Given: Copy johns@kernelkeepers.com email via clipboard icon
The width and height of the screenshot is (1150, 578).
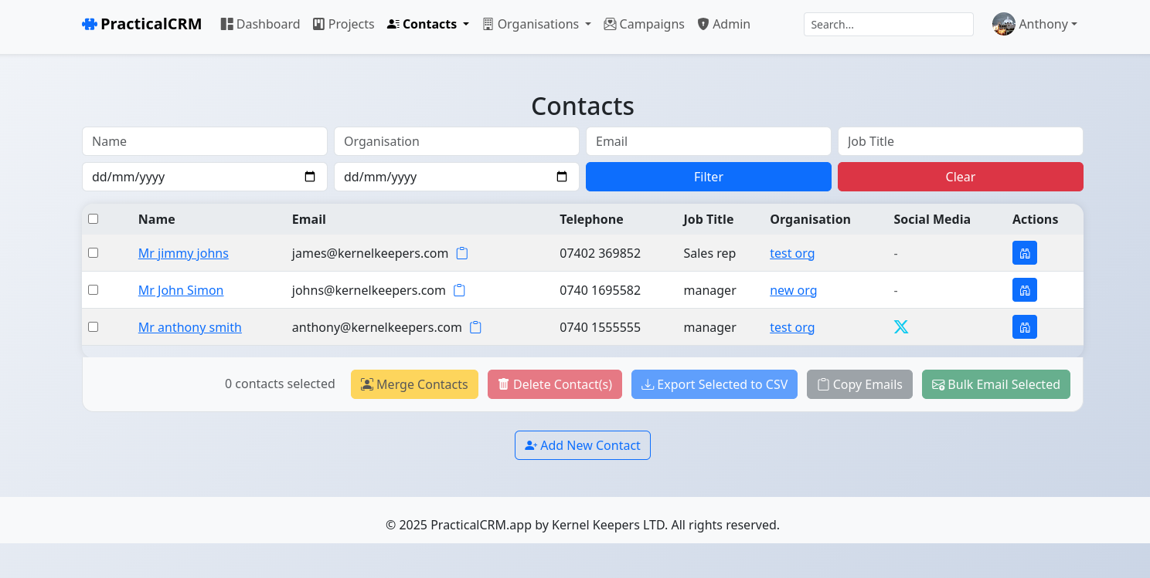Looking at the screenshot, I should click(459, 290).
